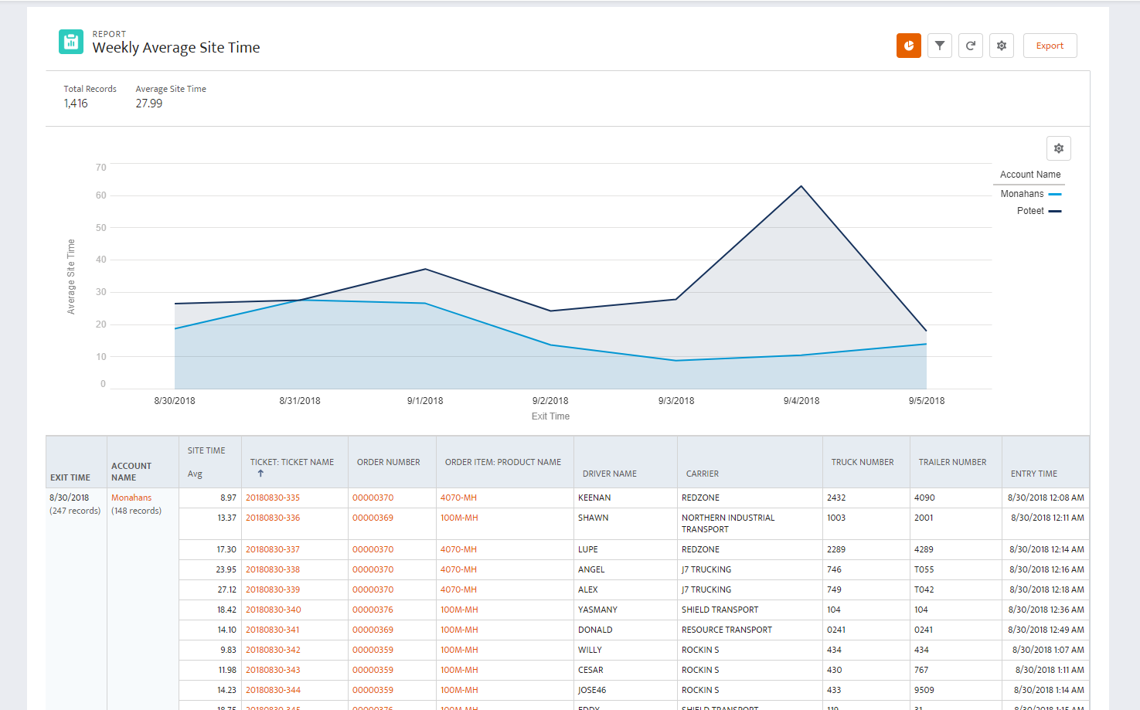Select the 8/30/2018 exit time group
Viewport: 1140px width, 710px height.
70,498
